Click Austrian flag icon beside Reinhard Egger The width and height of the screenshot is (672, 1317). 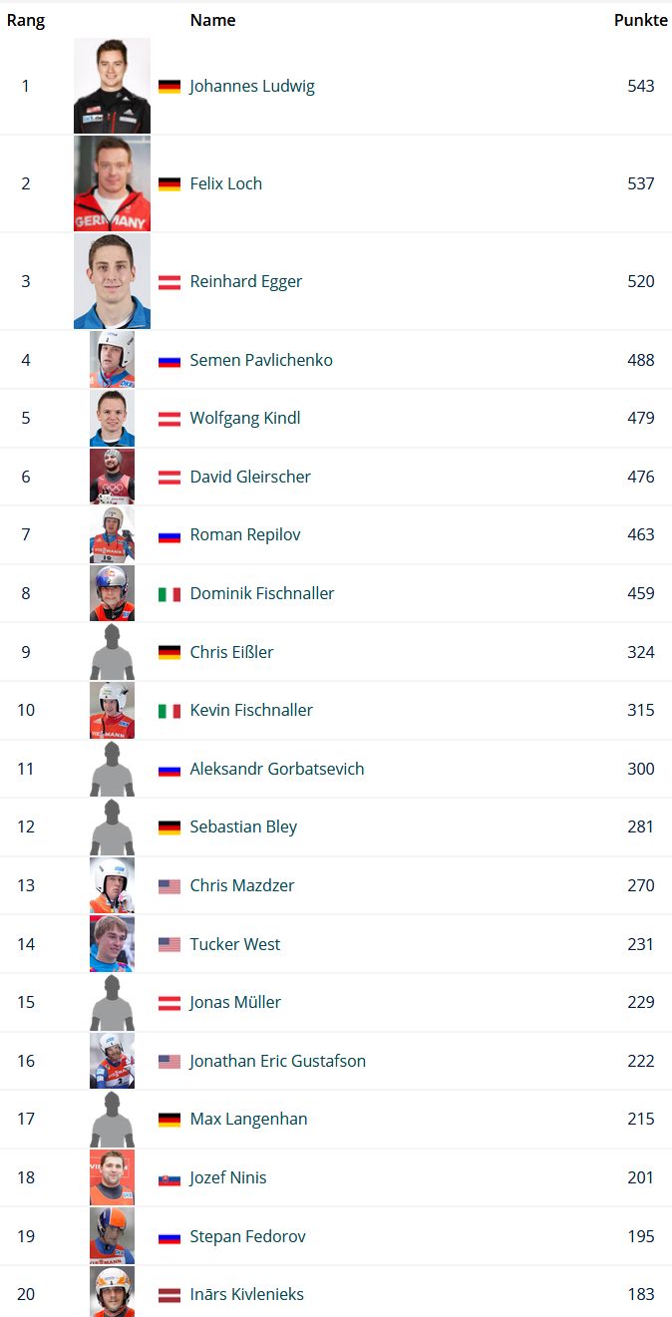tap(169, 282)
